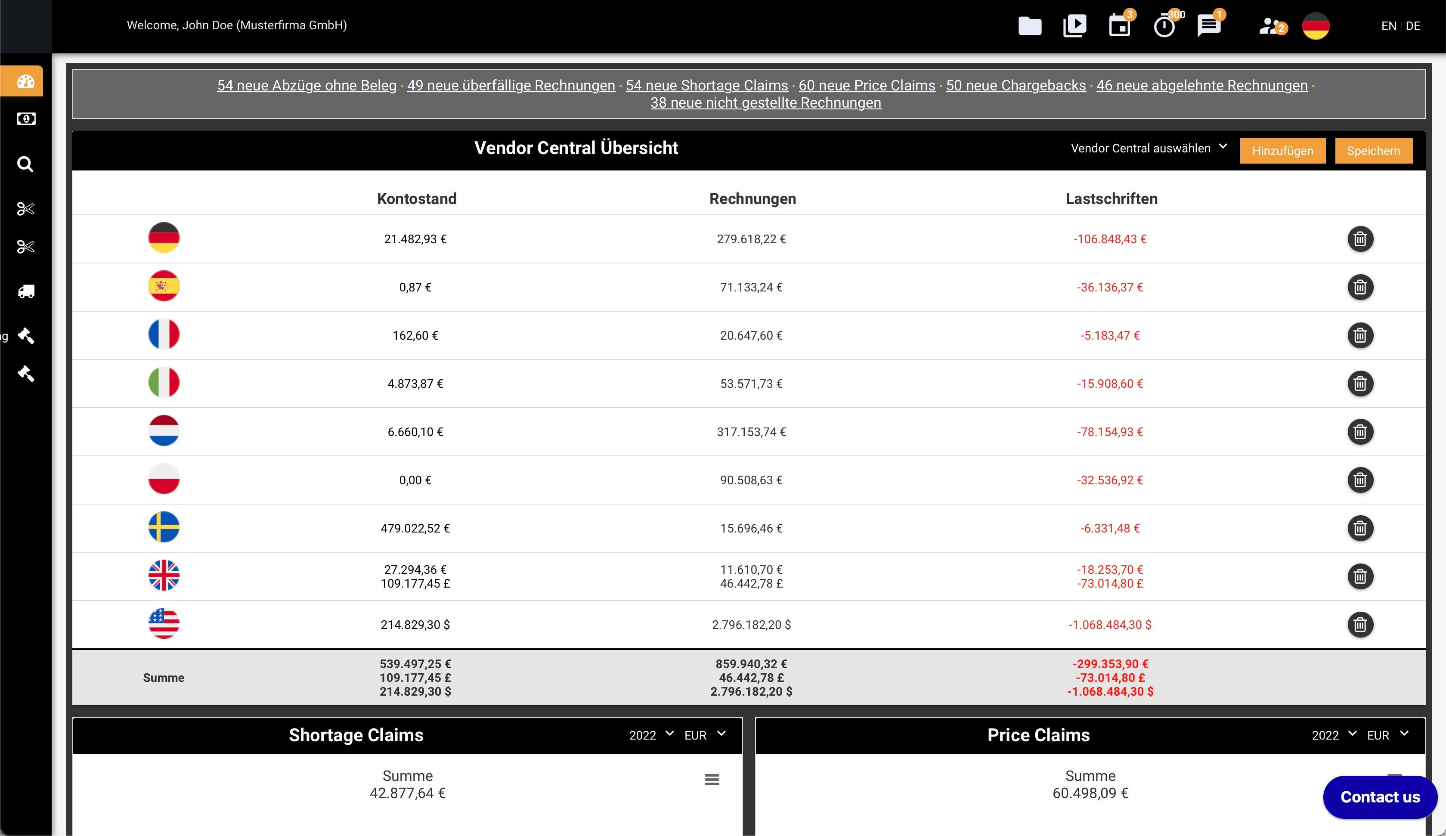Switch language to DE
The image size is (1446, 836).
[1413, 26]
